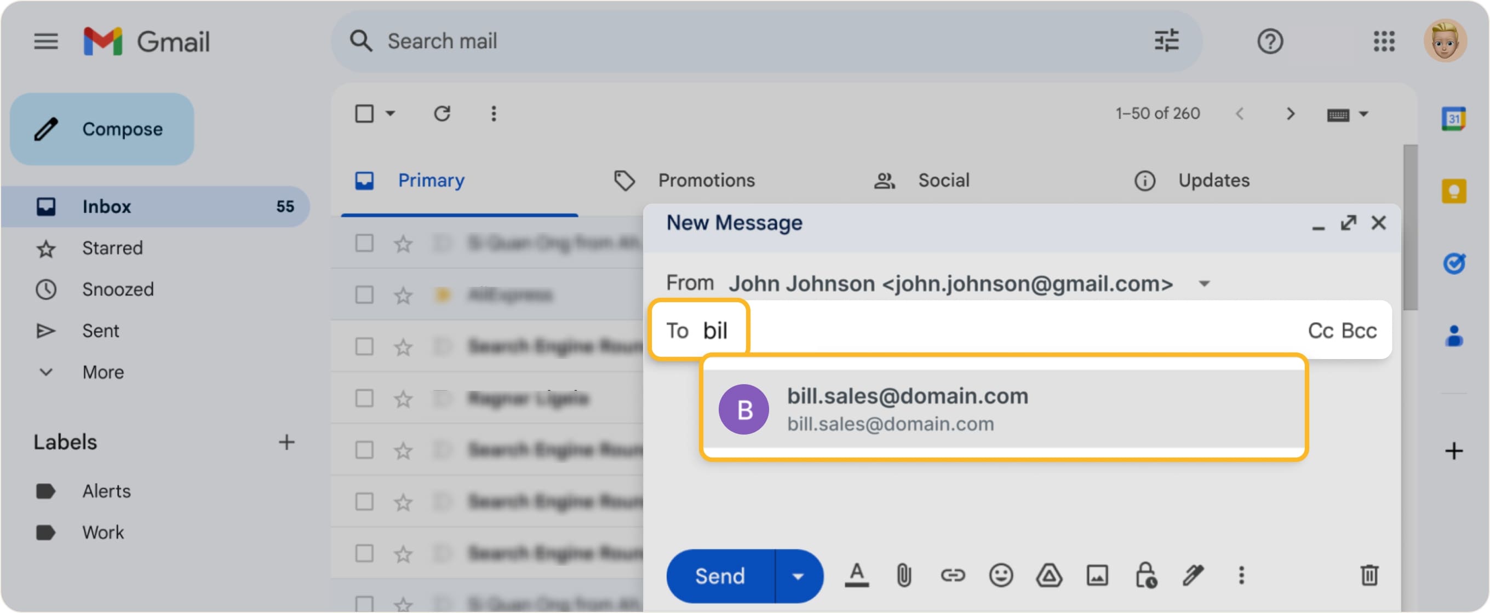Check the select-all messages box
Viewport: 1490px width, 613px height.
point(364,113)
